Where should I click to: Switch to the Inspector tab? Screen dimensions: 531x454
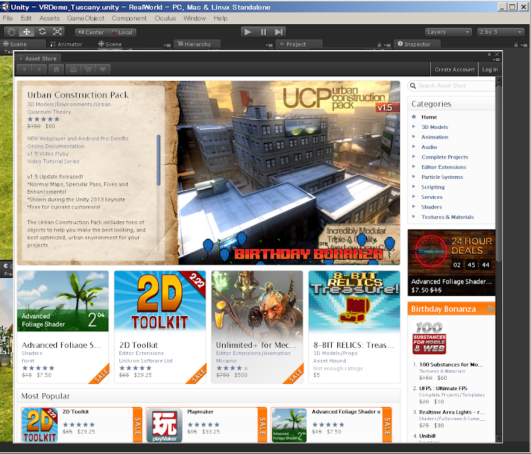pos(417,44)
